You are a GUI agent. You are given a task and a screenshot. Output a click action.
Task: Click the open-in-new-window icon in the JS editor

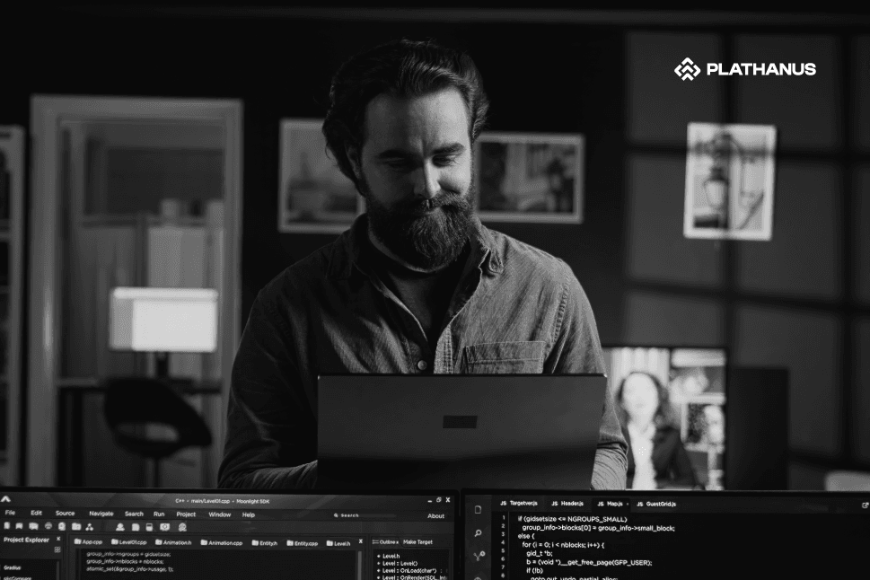point(865,505)
